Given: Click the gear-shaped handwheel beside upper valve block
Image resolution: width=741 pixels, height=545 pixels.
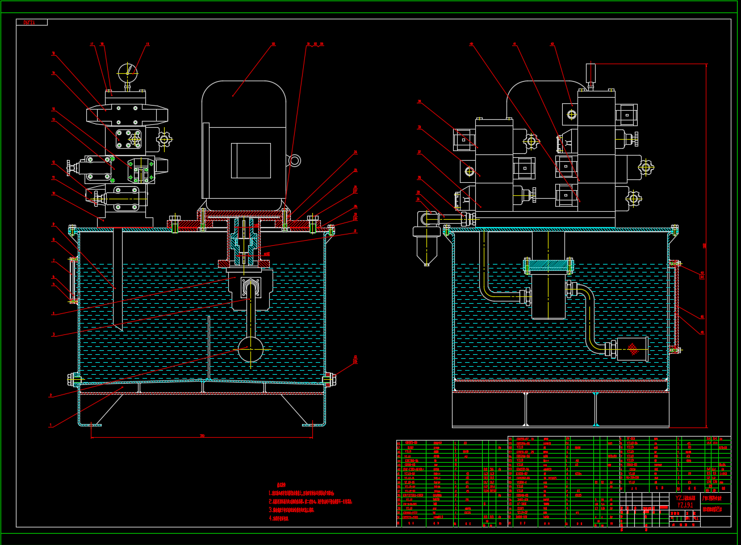Looking at the screenshot, I should pos(164,139).
